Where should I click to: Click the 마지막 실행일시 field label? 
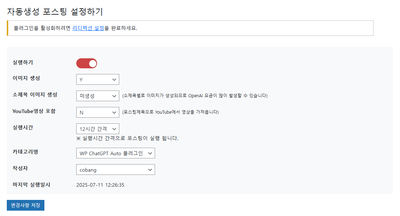pos(32,185)
